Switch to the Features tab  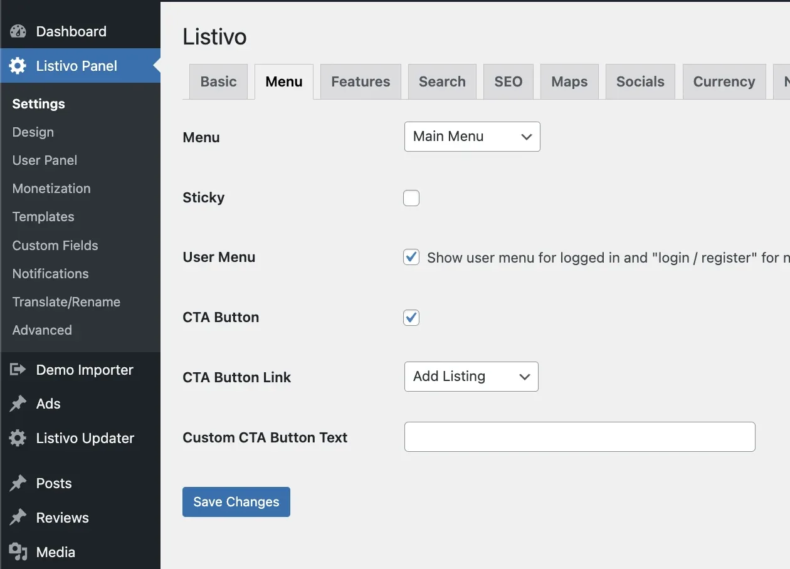click(361, 81)
